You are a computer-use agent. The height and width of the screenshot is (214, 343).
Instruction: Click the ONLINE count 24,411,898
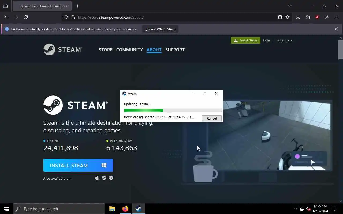point(61,148)
